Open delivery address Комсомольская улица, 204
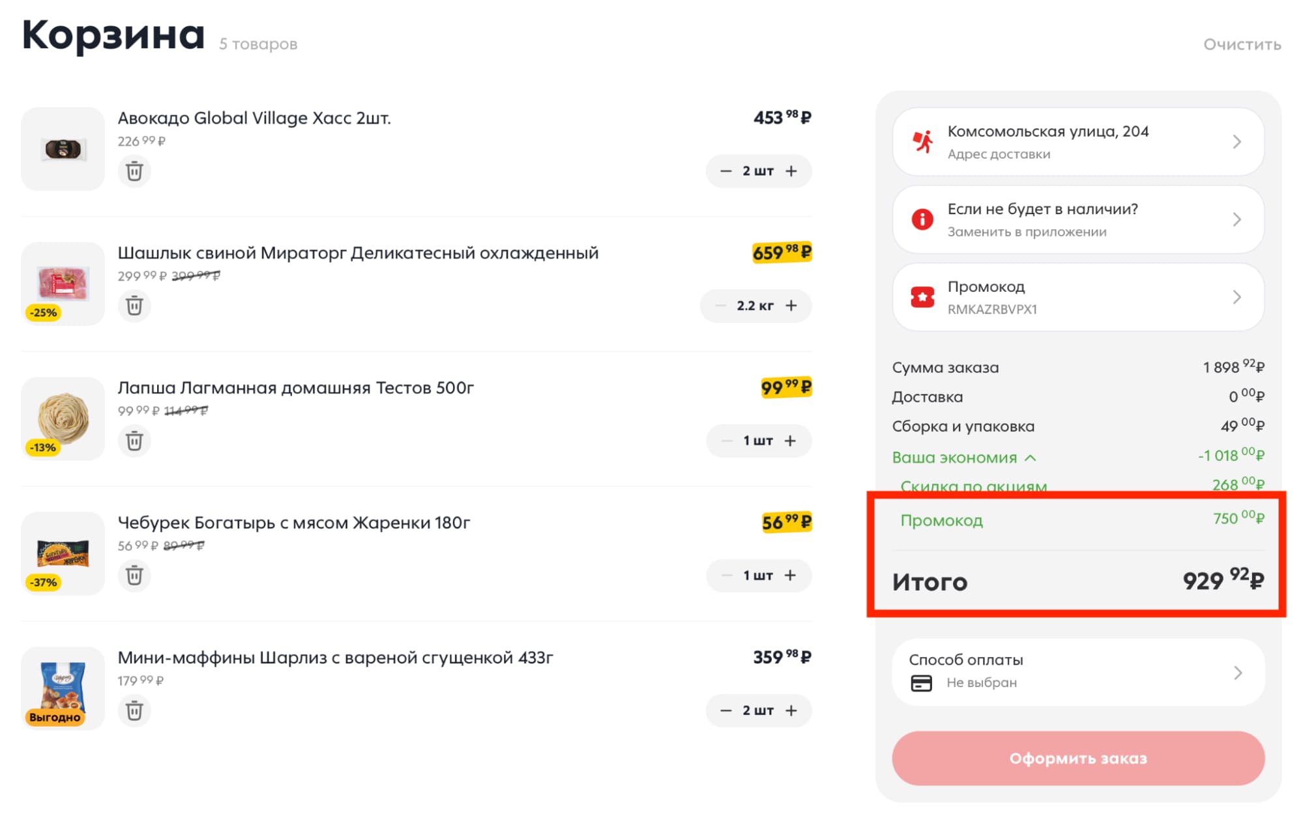 pyautogui.click(x=1078, y=141)
